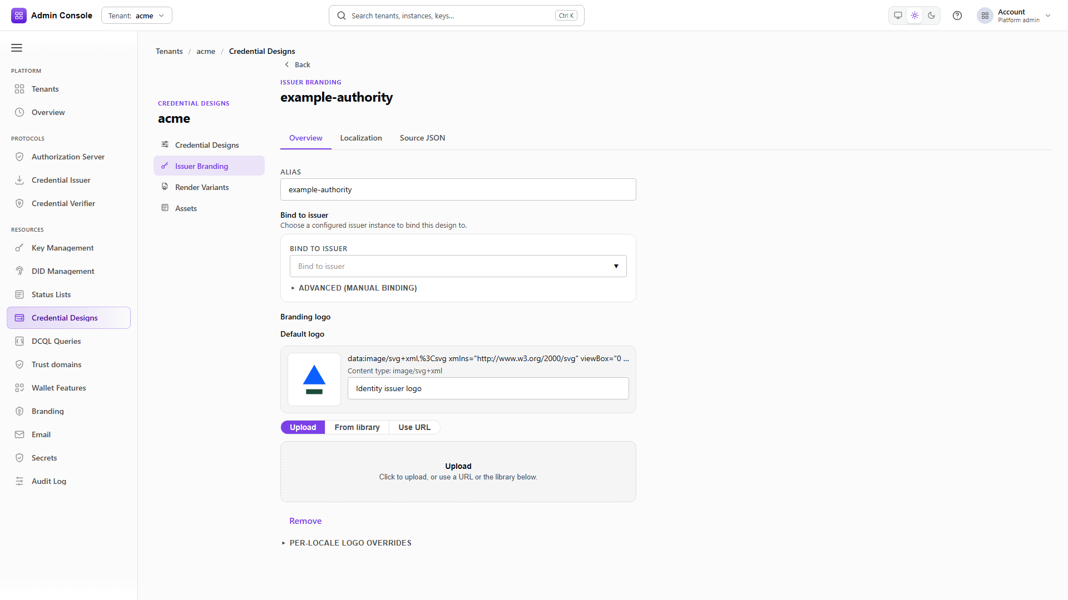This screenshot has width=1068, height=600.
Task: Click the Tenants grid icon in sidebar
Action: pyautogui.click(x=19, y=89)
